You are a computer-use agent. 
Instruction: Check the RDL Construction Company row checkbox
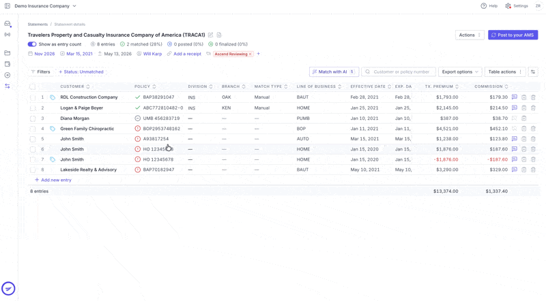tap(32, 97)
